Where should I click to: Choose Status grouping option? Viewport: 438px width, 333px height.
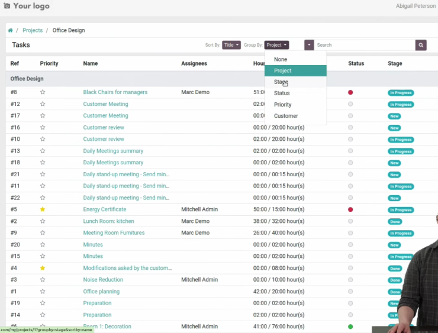(x=295, y=93)
